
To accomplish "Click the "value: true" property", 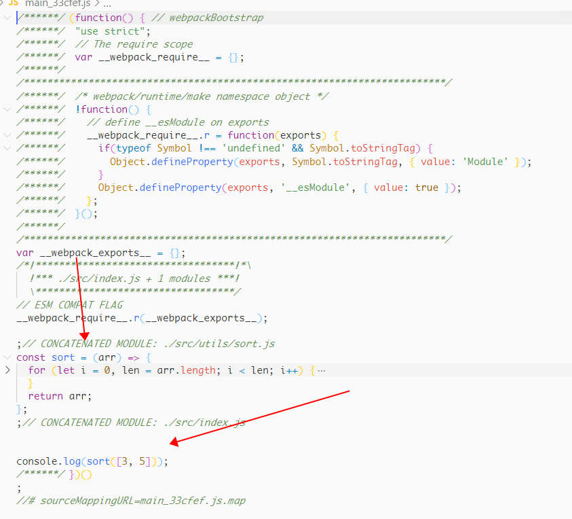I will [x=406, y=187].
